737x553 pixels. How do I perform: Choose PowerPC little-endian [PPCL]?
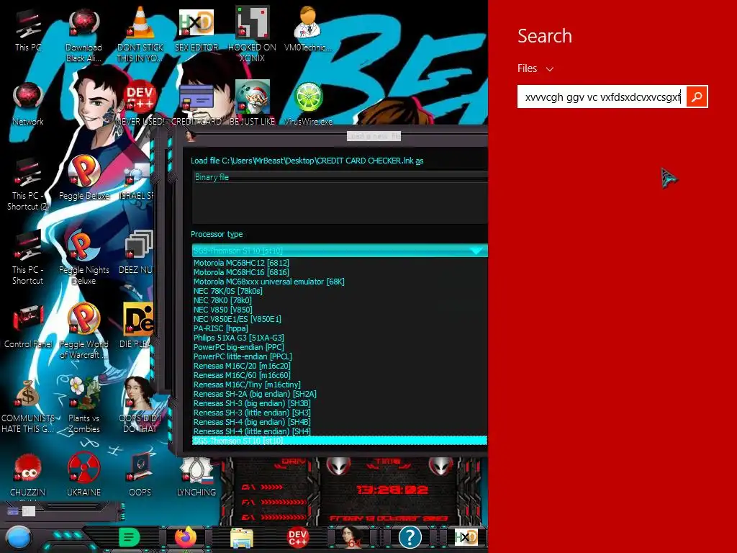pos(340,356)
